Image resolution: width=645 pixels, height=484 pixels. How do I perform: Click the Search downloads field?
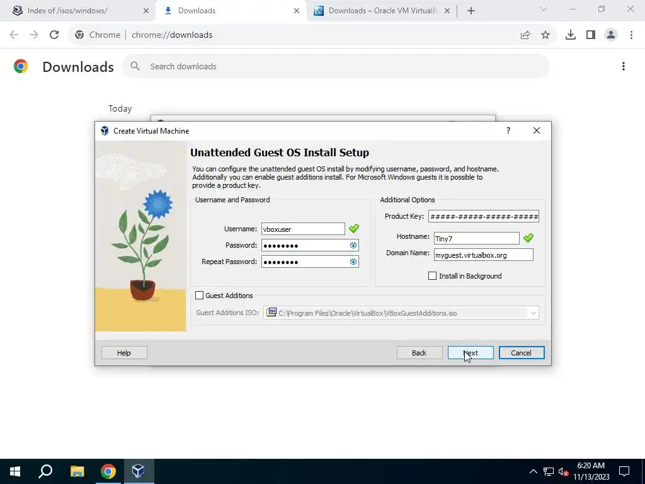coord(335,66)
